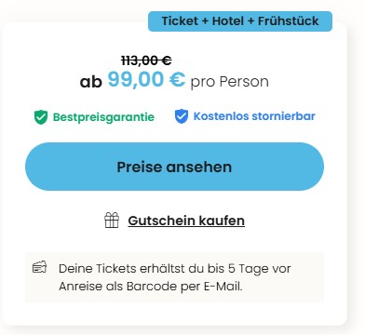
Task: Click the blue 99,00 € price
Action: [146, 79]
